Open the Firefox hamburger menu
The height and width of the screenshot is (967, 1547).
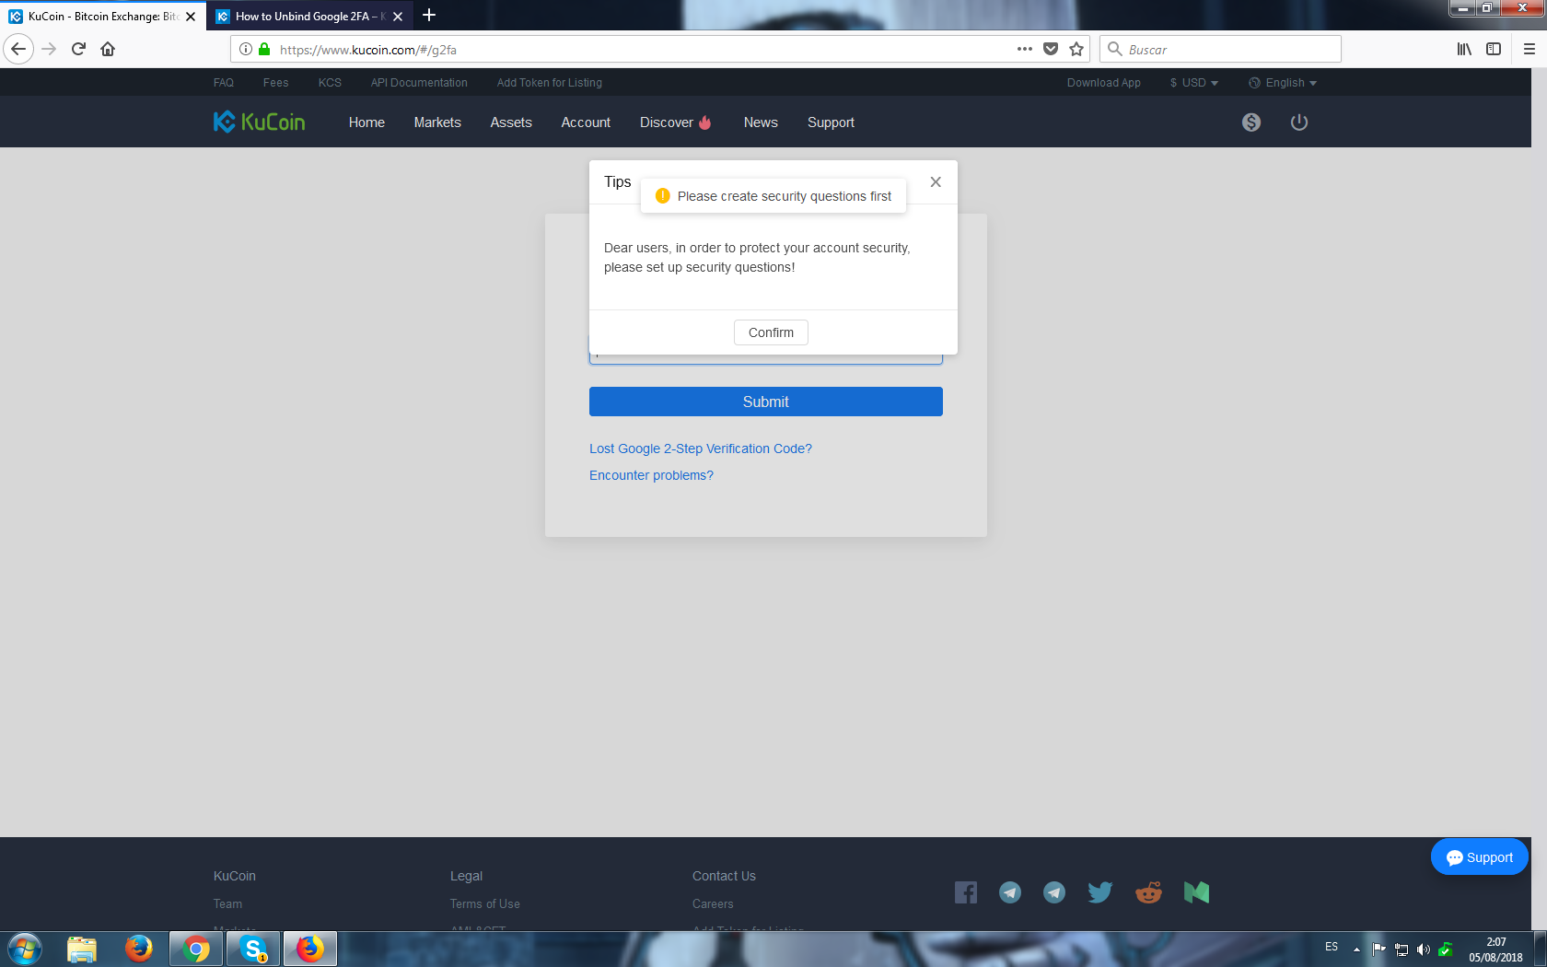1529,49
